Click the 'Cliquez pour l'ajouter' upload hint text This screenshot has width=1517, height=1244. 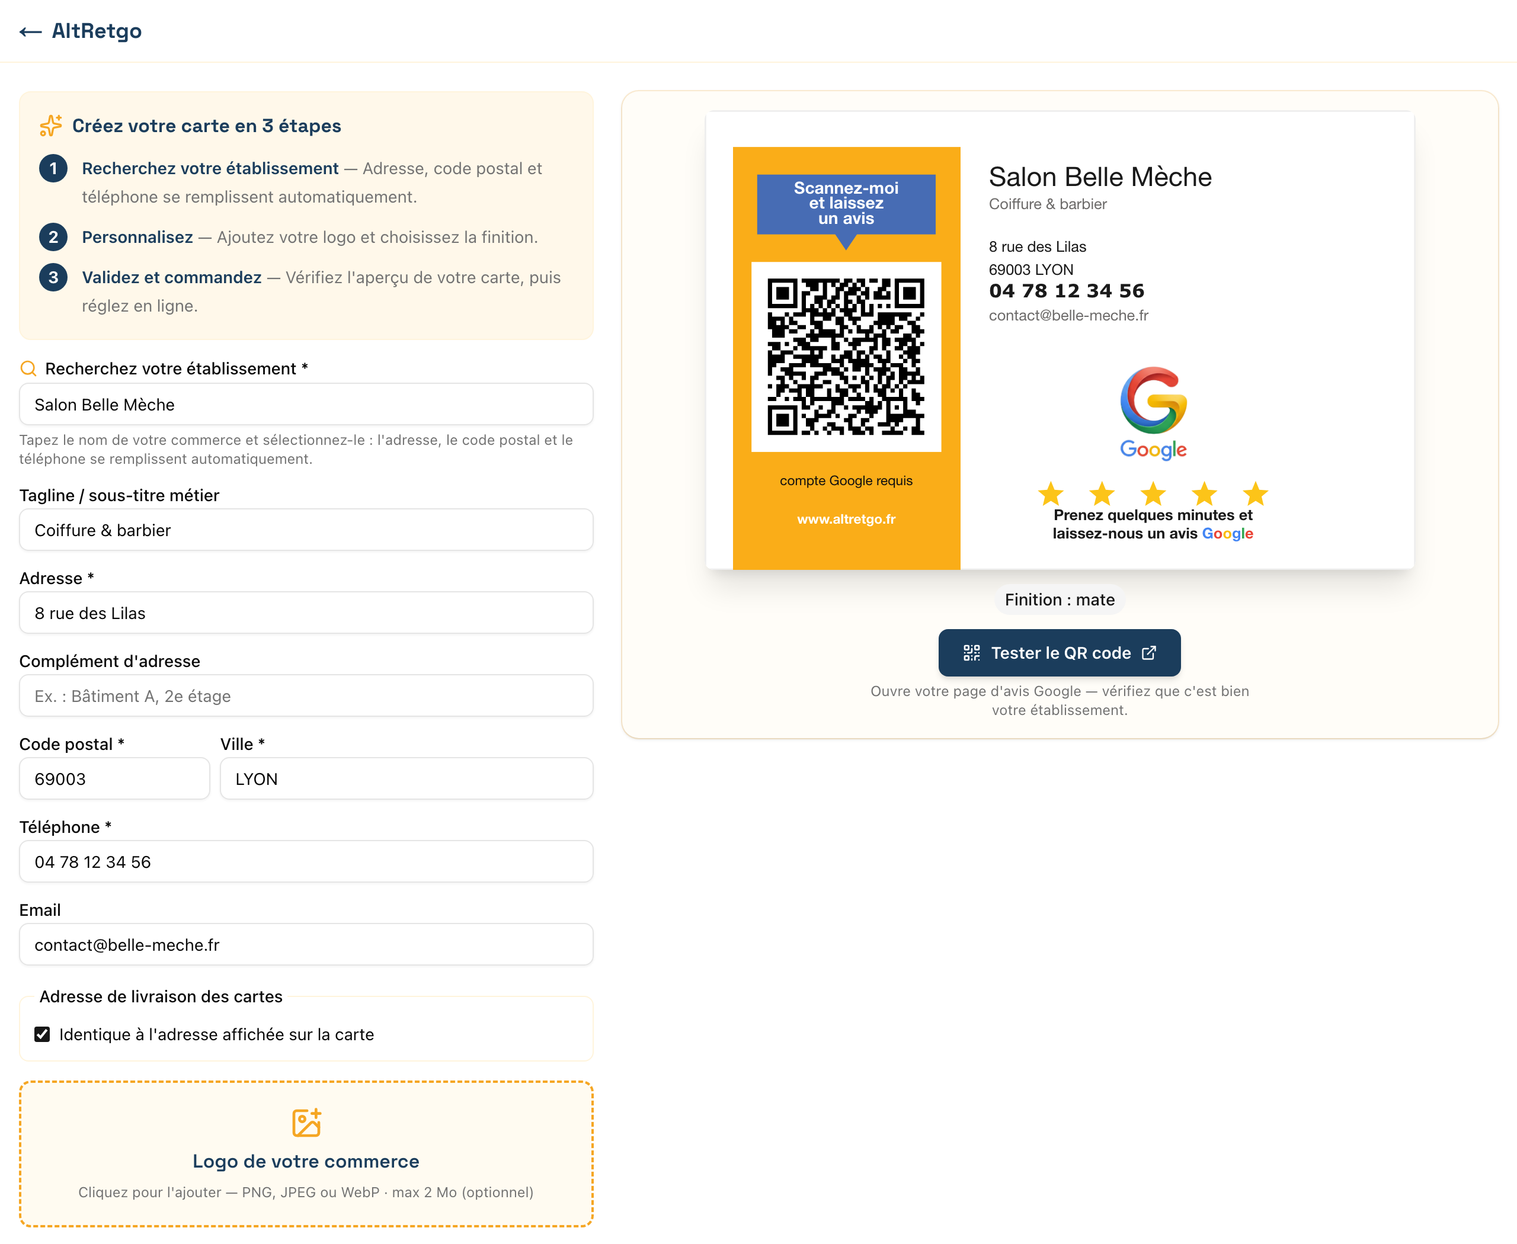coord(306,1192)
